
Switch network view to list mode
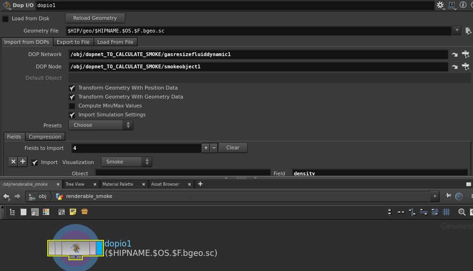coord(24,212)
